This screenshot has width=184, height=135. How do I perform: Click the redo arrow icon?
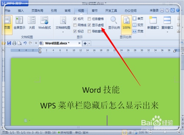(x=30, y=43)
